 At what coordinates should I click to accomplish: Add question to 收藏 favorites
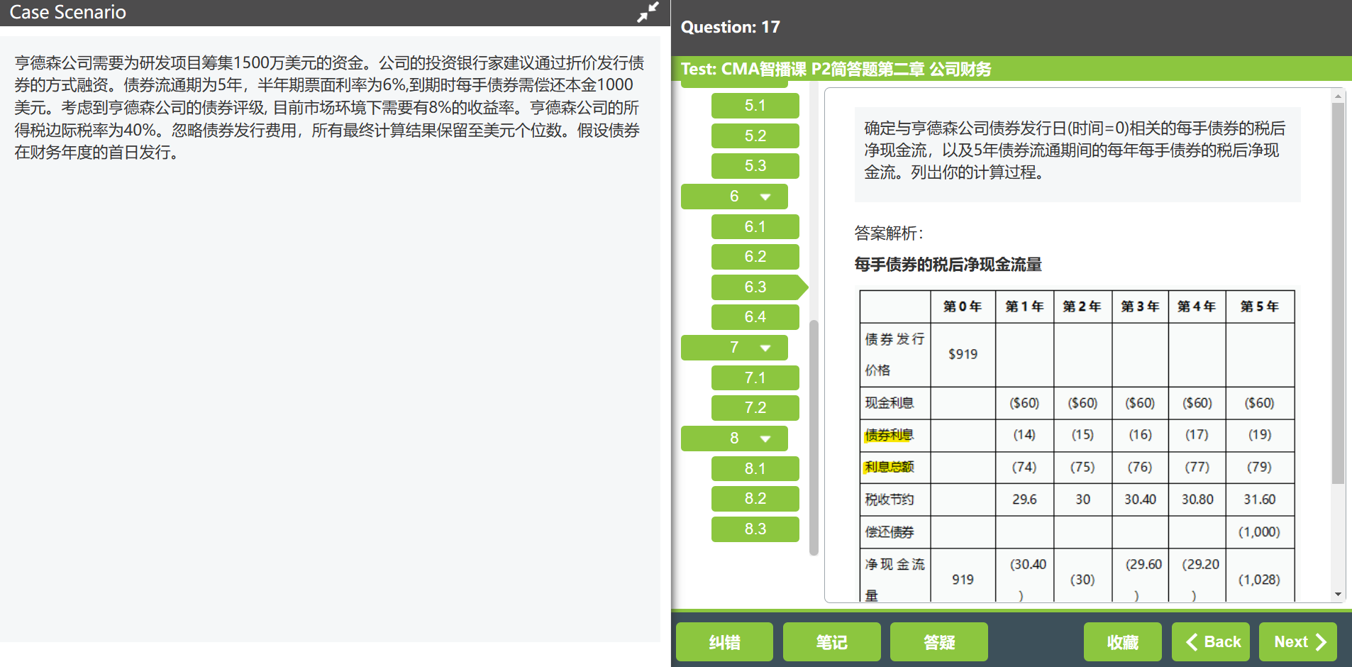coord(1122,642)
